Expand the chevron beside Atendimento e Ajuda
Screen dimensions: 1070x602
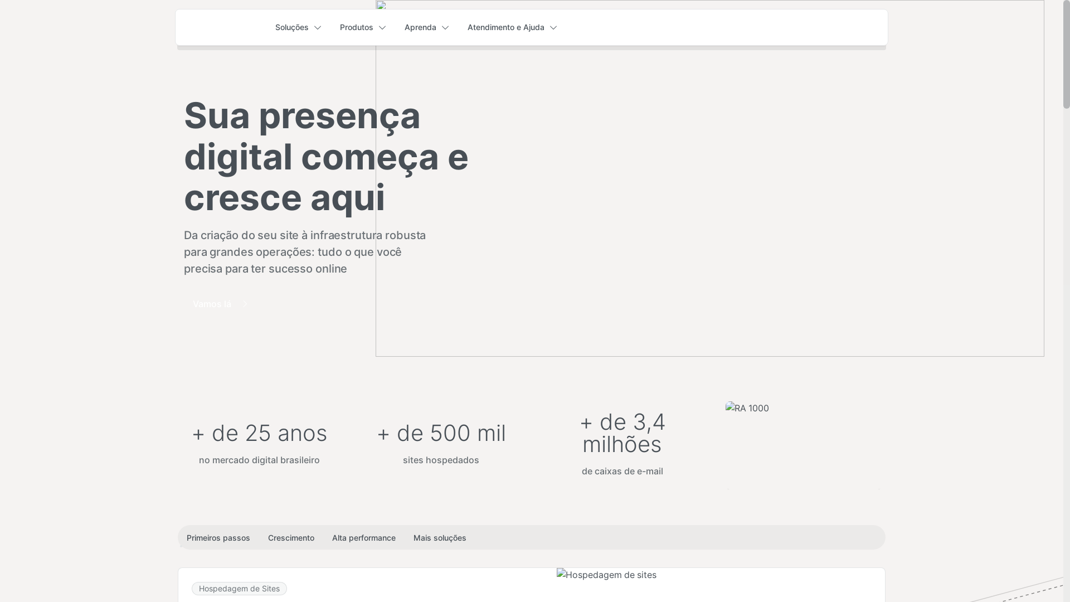click(x=553, y=28)
